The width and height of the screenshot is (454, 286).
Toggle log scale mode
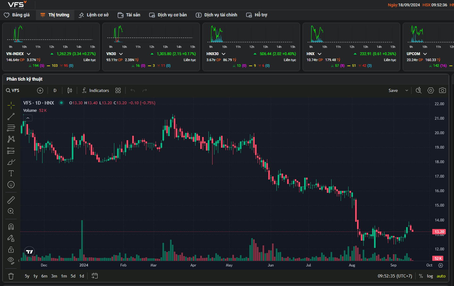coord(430,276)
